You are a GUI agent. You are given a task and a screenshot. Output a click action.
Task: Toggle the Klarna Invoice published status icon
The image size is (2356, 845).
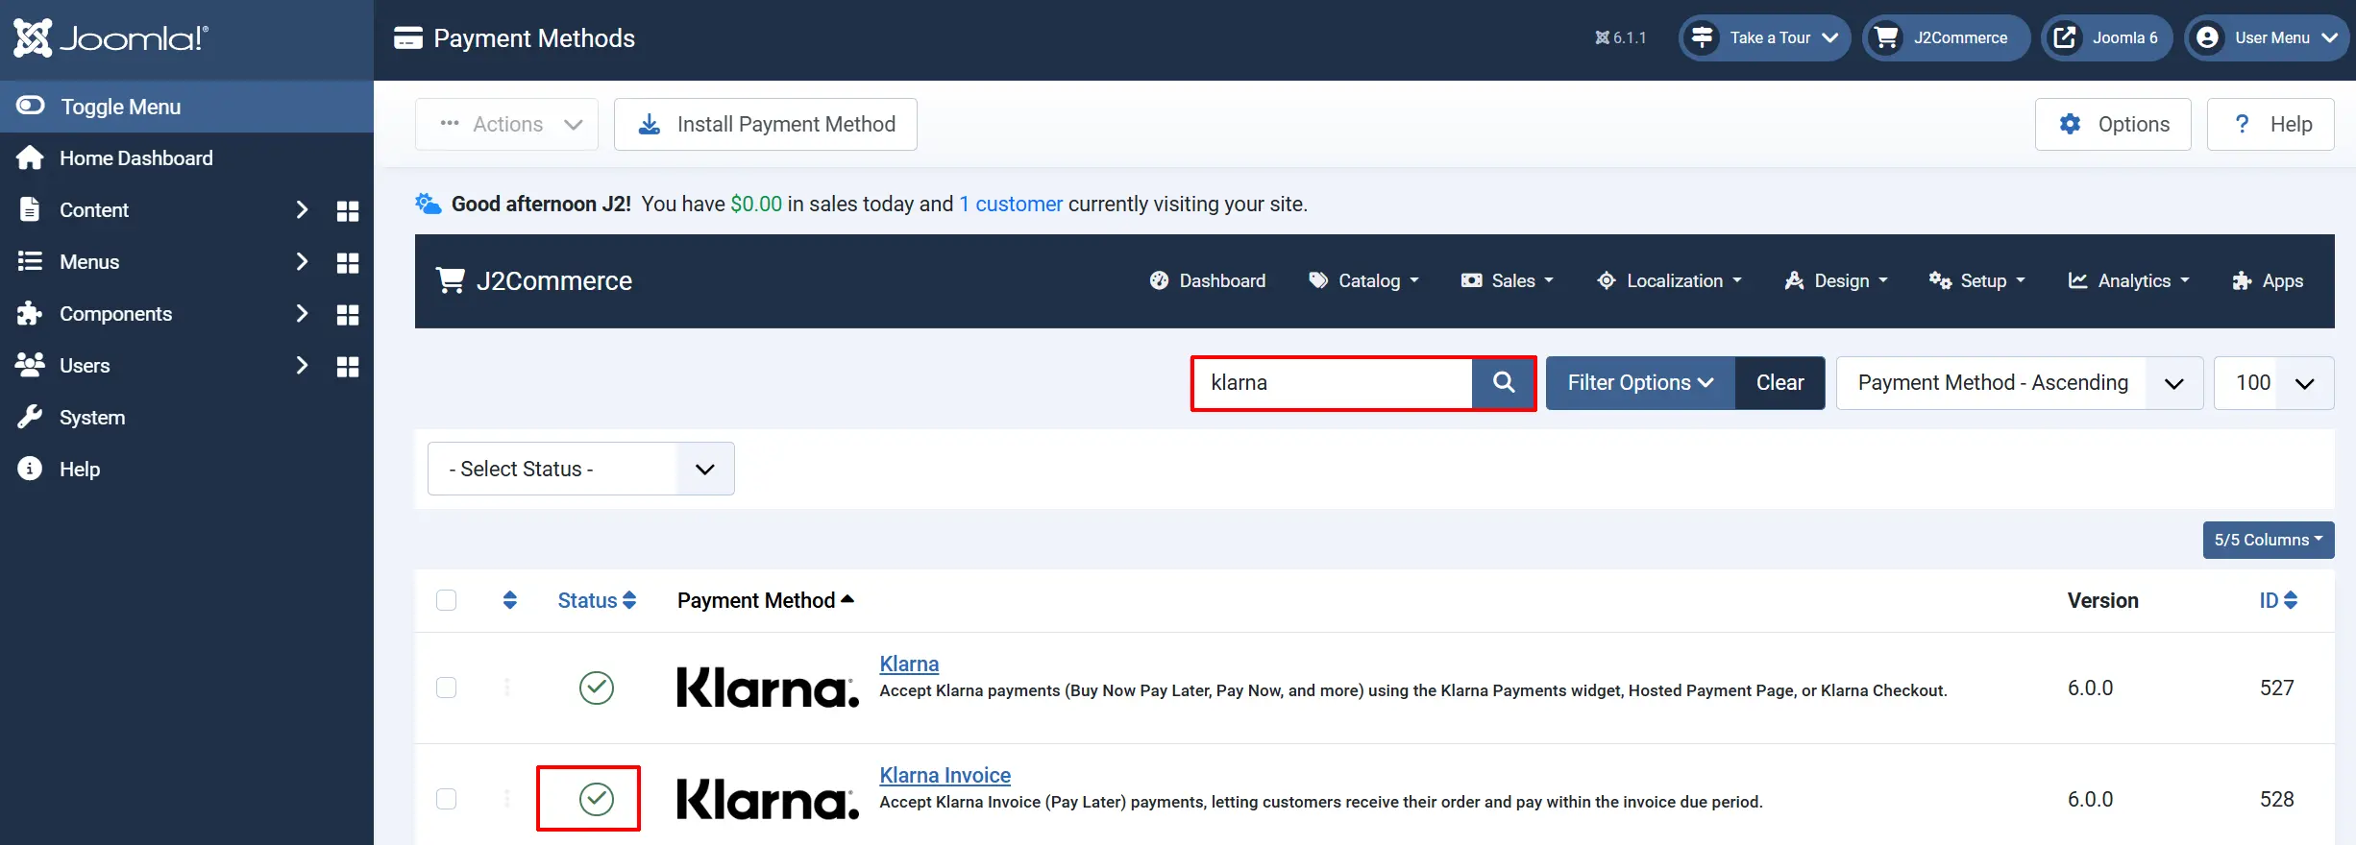point(597,799)
